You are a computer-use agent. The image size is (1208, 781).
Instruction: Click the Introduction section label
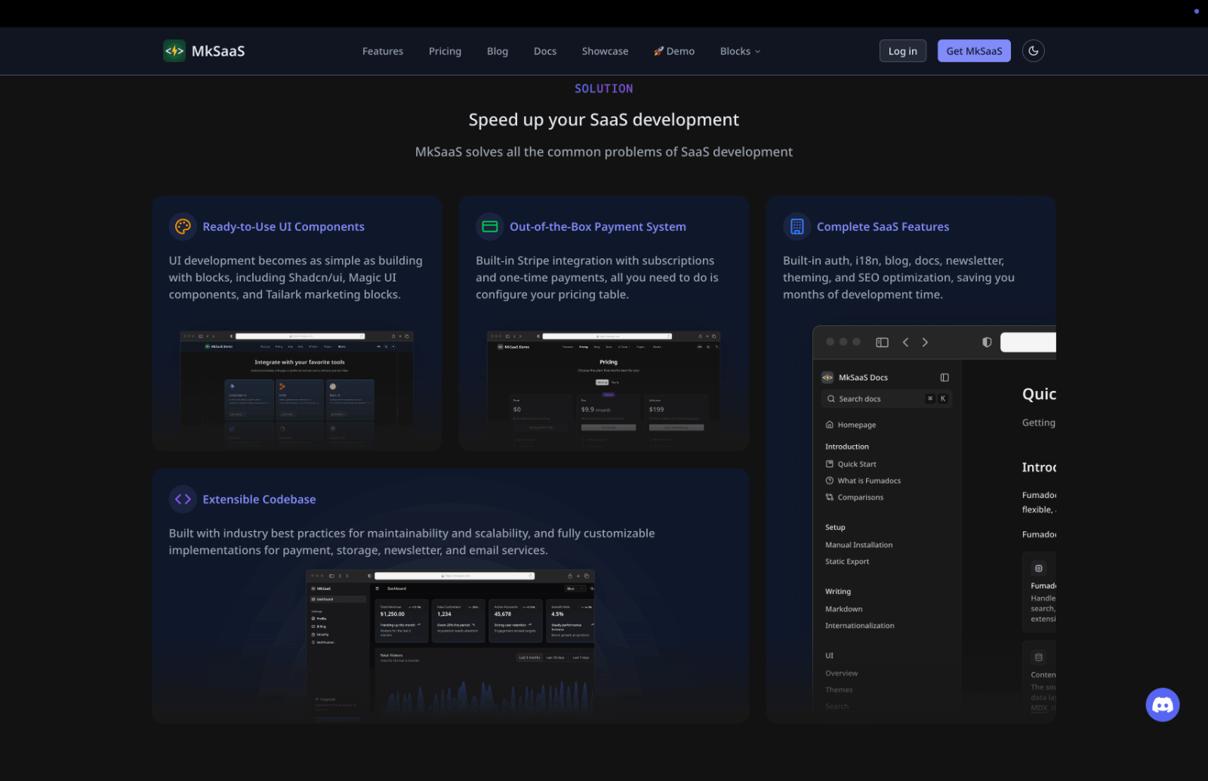(x=846, y=447)
